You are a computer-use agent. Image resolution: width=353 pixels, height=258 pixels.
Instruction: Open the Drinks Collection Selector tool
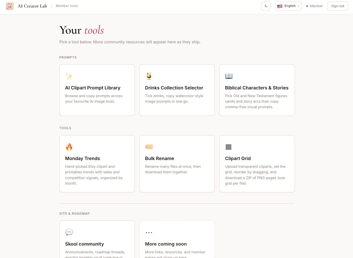pos(177,90)
